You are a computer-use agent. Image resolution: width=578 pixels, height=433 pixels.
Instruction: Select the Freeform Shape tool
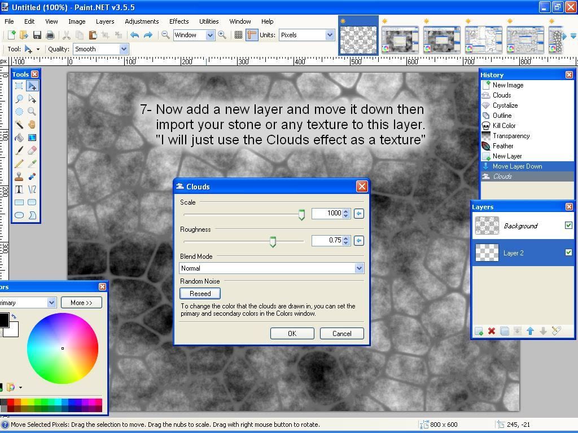click(32, 215)
